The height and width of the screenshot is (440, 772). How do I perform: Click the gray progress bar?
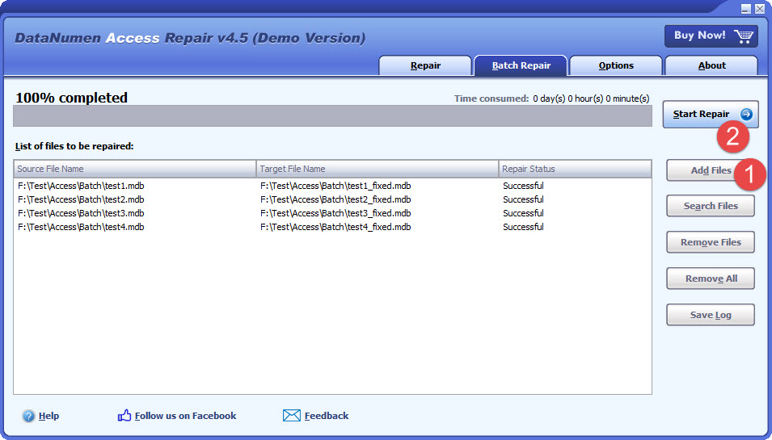(x=332, y=116)
